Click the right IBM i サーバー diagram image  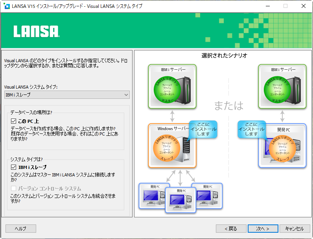click(282, 87)
